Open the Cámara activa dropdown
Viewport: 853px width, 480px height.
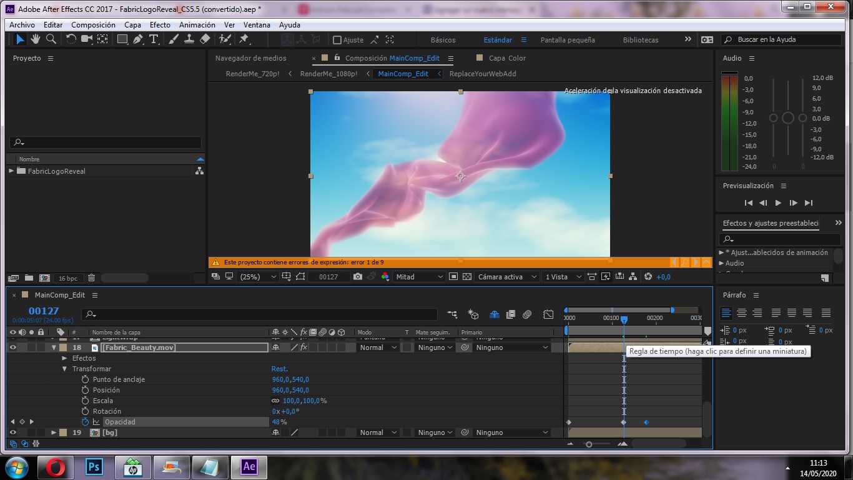coord(507,276)
